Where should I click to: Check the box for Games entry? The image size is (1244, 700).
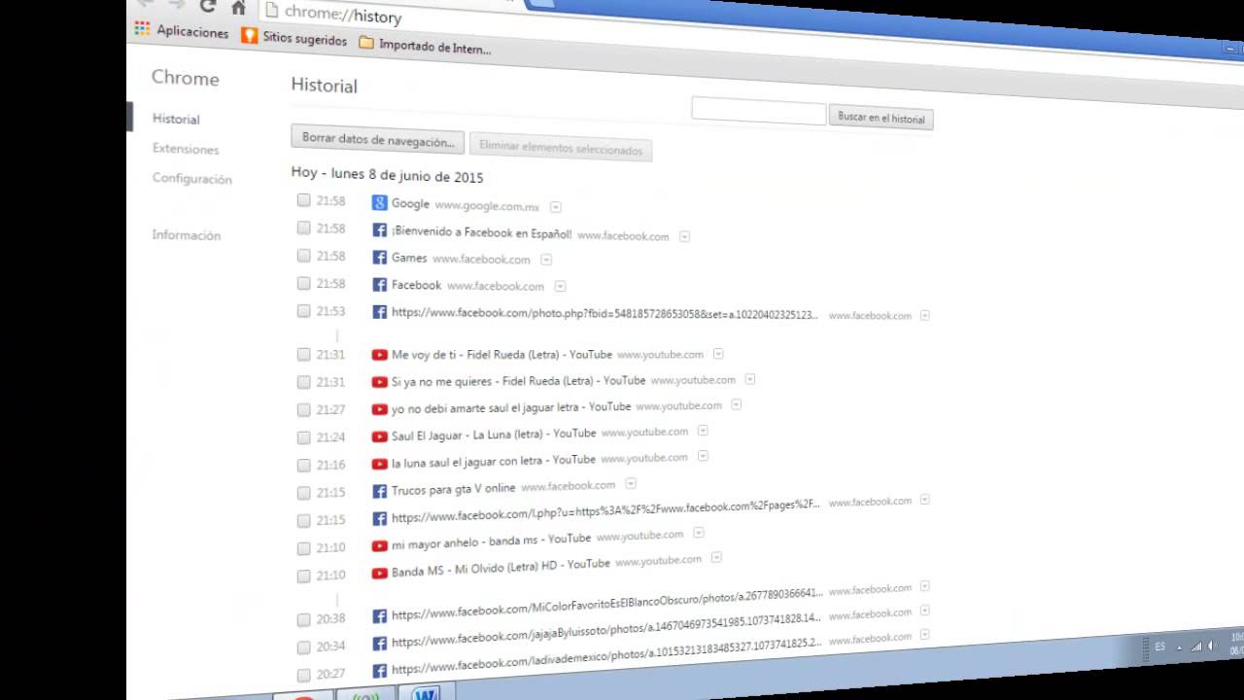[304, 256]
